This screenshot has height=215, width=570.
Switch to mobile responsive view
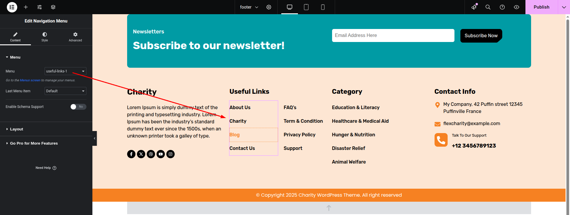(x=323, y=7)
